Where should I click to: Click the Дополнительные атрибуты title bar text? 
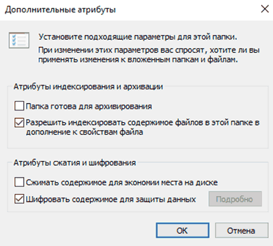click(60, 10)
